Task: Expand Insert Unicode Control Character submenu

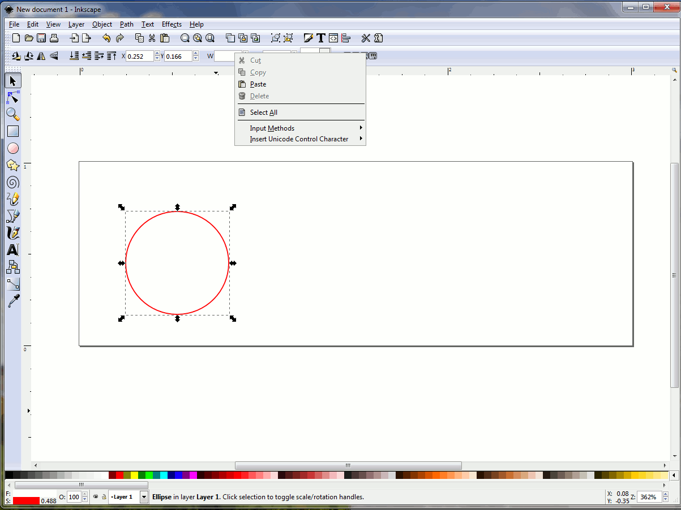Action: pyautogui.click(x=300, y=139)
